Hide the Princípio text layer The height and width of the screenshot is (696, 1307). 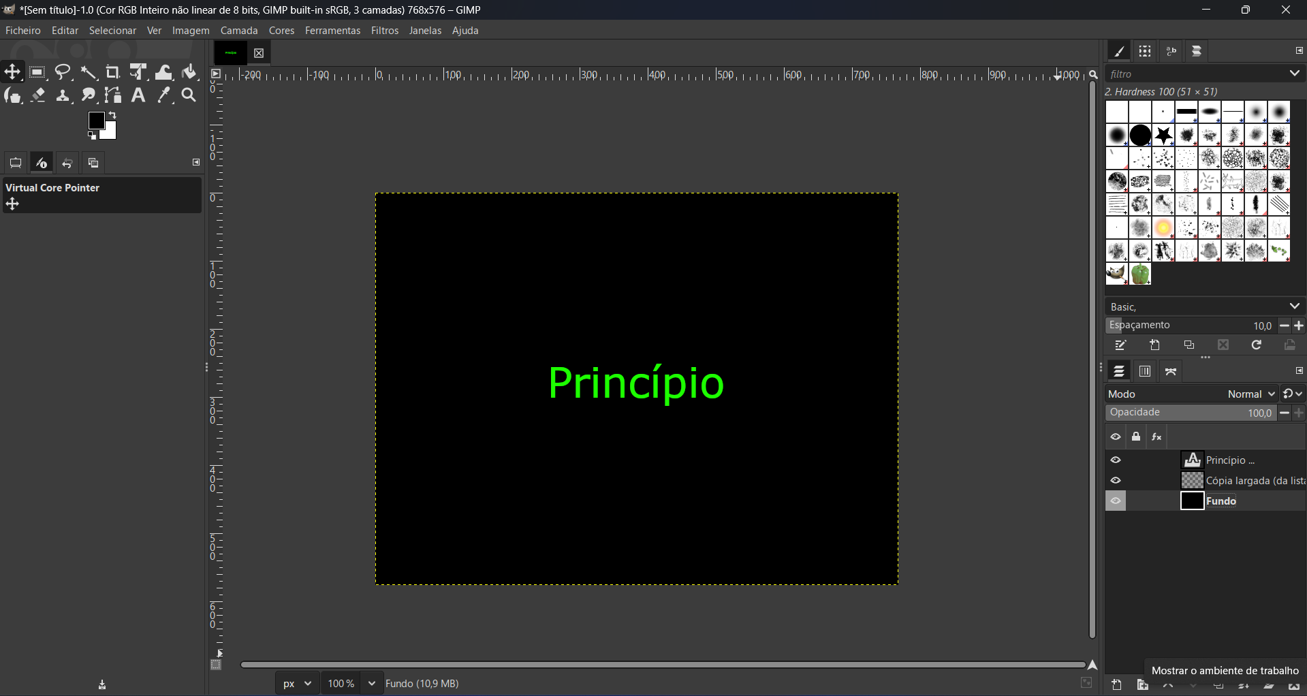point(1116,460)
